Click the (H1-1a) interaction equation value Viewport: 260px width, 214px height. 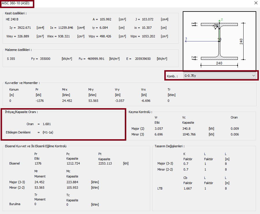coord(48,132)
